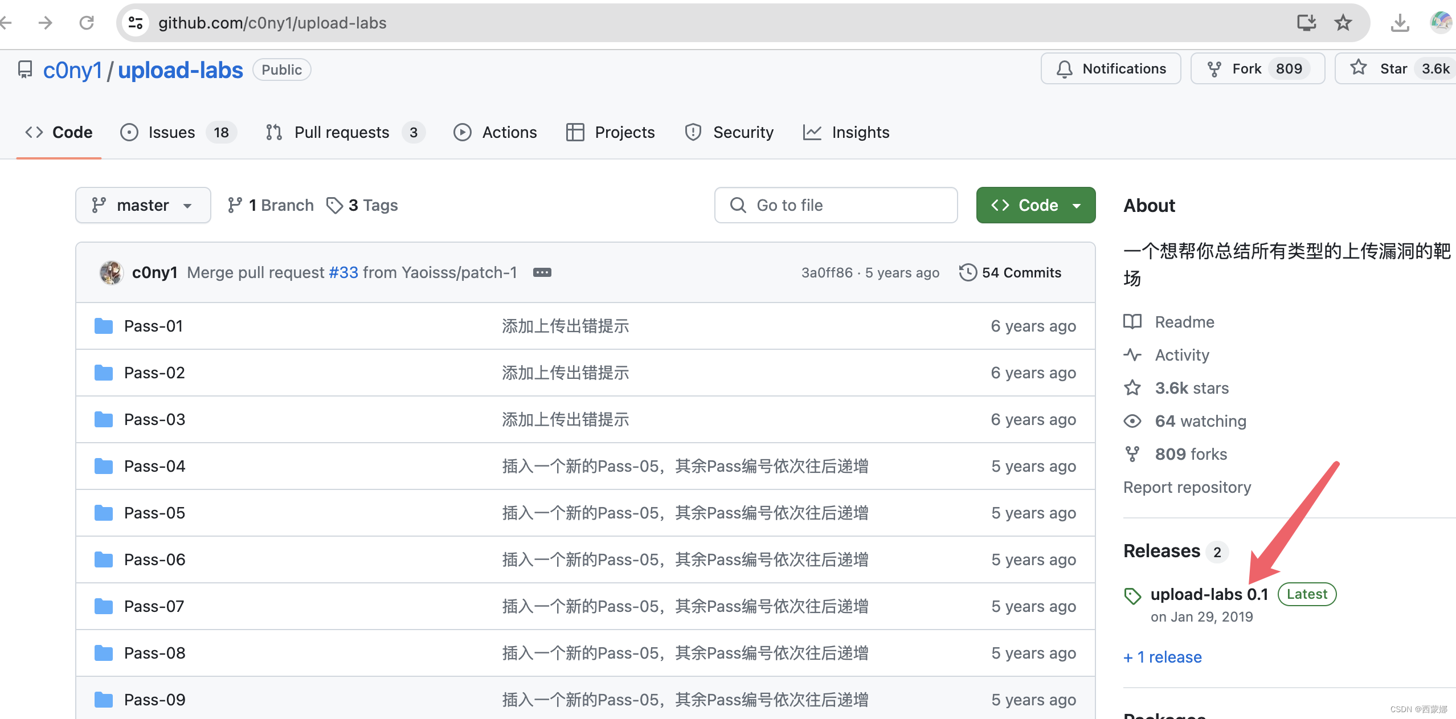
Task: Open the Projects tab
Action: pyautogui.click(x=625, y=132)
